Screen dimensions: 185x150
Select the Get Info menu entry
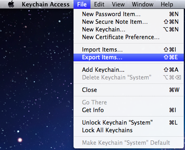(x=128, y=110)
